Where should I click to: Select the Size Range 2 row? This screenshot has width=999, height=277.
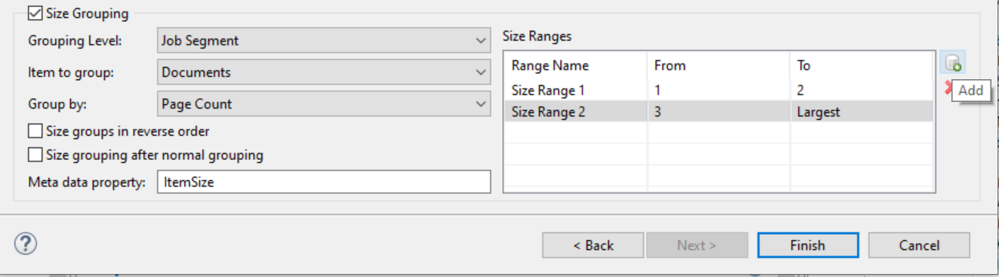718,112
